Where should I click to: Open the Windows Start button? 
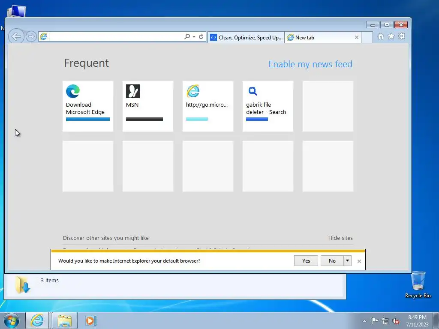pos(12,320)
